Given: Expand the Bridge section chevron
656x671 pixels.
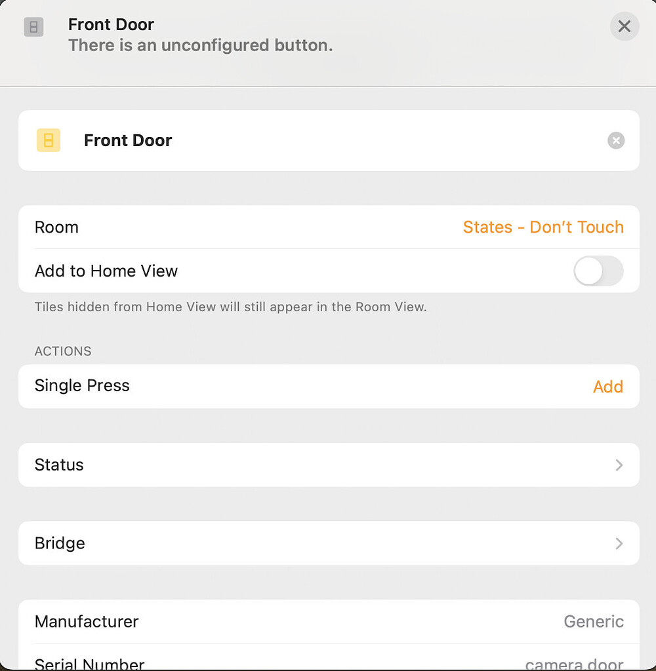Looking at the screenshot, I should pyautogui.click(x=617, y=543).
